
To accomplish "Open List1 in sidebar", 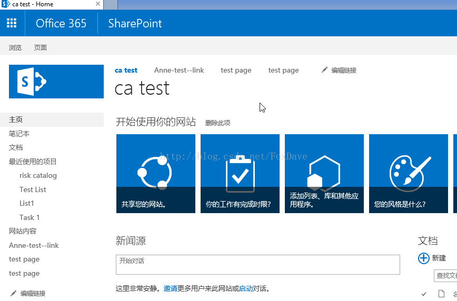I will coord(26,203).
